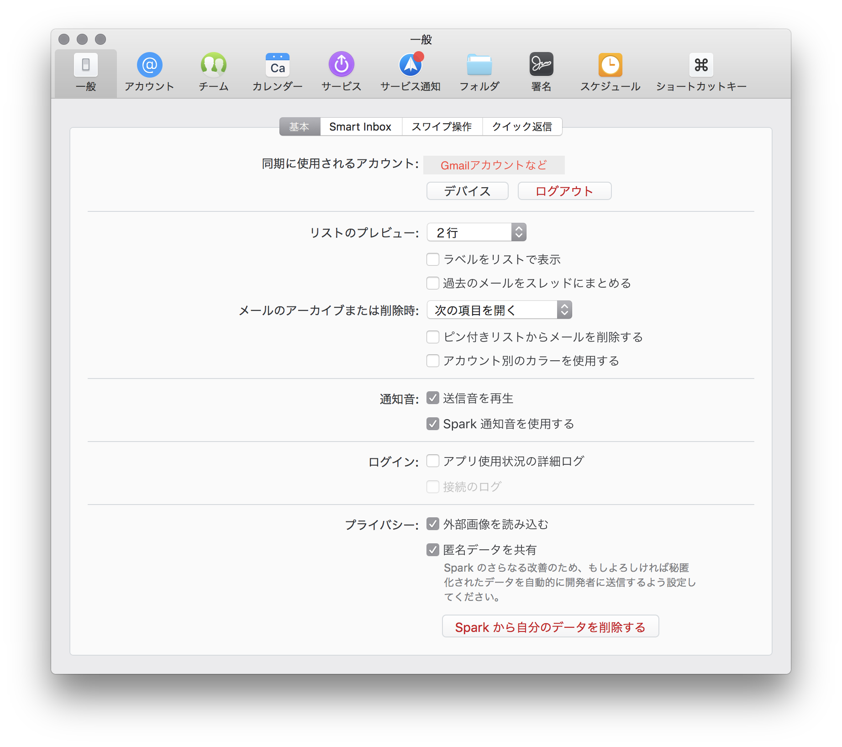
Task: Switch to the スワイプ操作 tab
Action: [x=442, y=126]
